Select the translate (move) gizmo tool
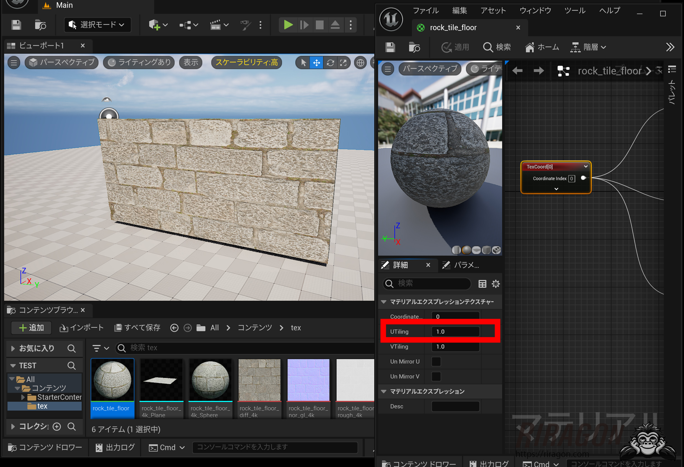The image size is (684, 467). [316, 63]
